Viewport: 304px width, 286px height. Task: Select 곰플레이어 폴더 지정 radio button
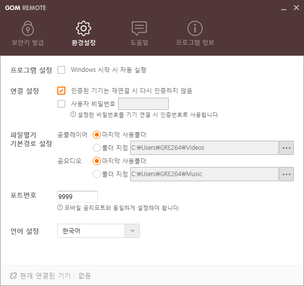click(97, 148)
